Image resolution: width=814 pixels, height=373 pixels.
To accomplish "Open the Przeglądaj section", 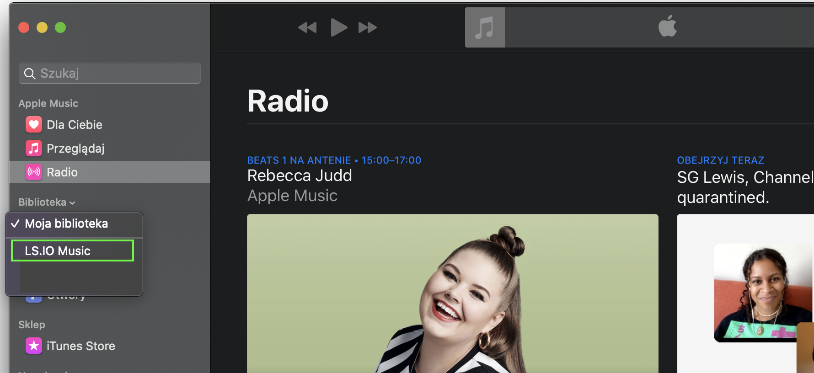I will (x=110, y=149).
